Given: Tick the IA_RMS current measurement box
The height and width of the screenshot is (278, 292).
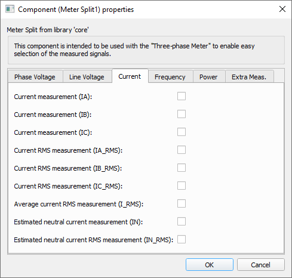Looking at the screenshot, I should click(182, 150).
